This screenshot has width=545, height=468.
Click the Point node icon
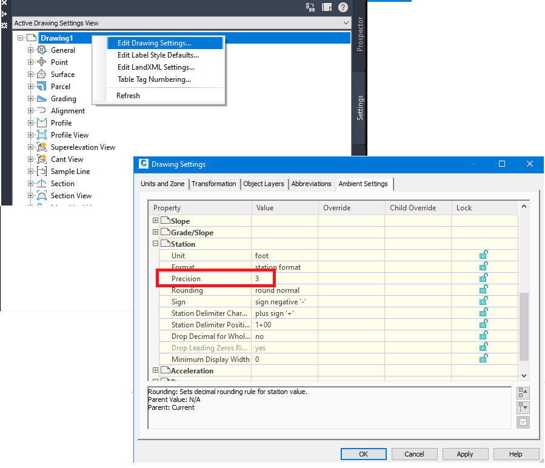(42, 62)
